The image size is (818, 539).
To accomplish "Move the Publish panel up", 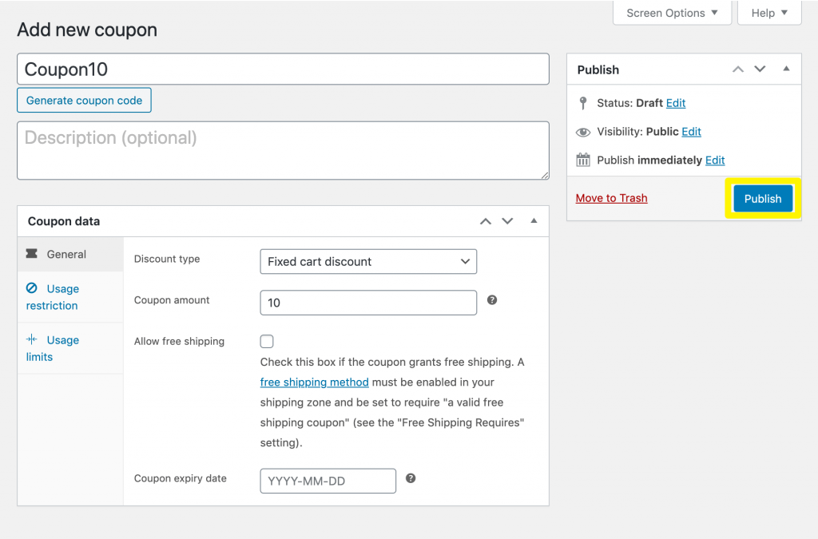I will pyautogui.click(x=737, y=69).
